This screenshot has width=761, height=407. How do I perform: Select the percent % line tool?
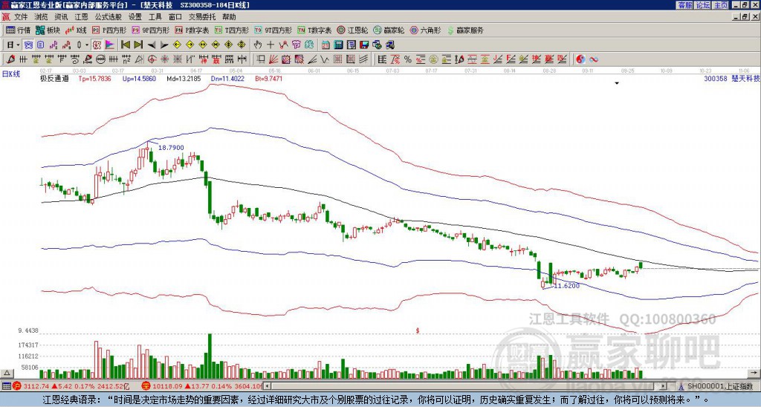(x=408, y=59)
